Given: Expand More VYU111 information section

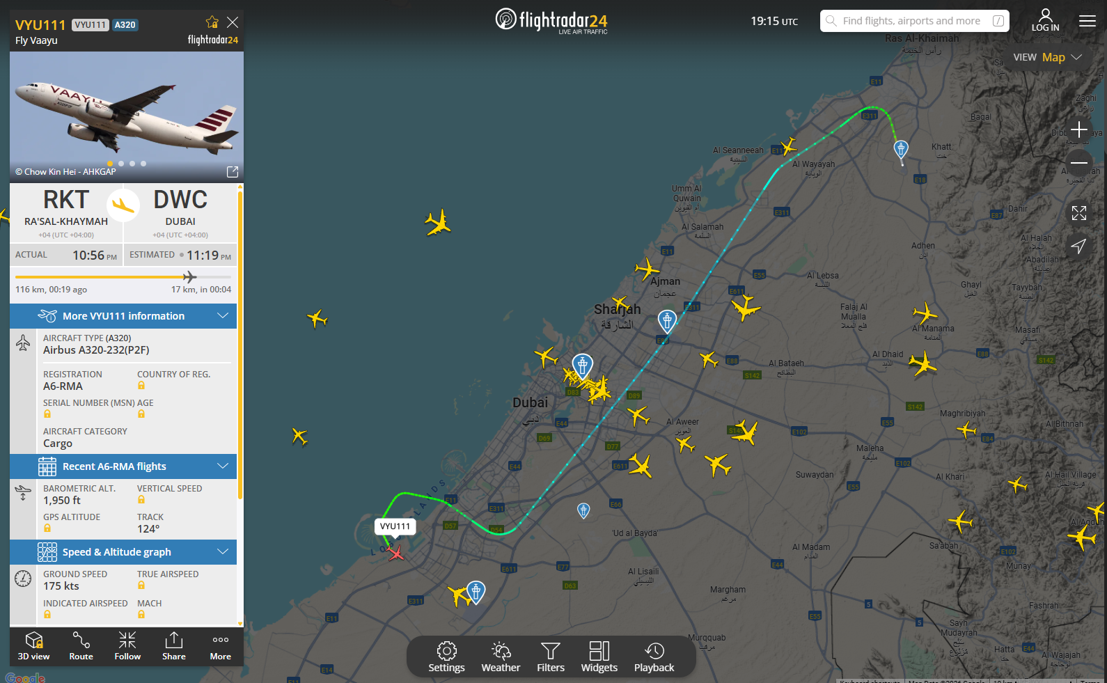Looking at the screenshot, I should pyautogui.click(x=123, y=316).
